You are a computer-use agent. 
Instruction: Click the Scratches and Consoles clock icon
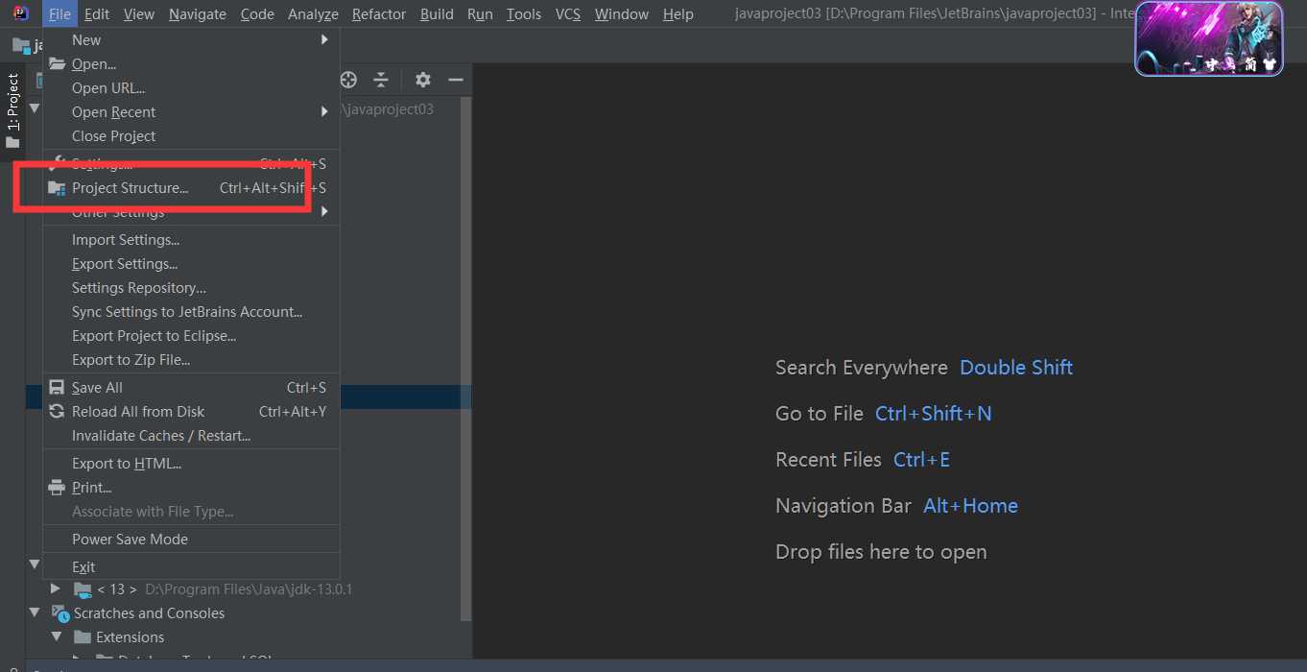[x=60, y=613]
